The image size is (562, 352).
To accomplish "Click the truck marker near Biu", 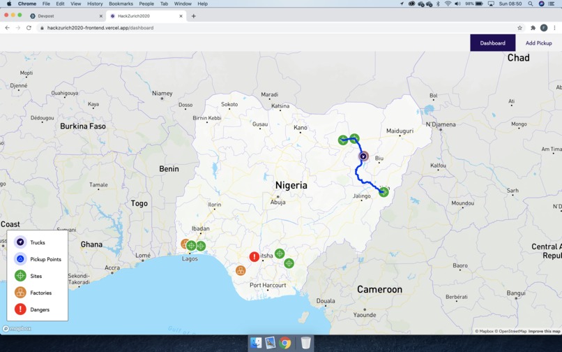I will click(x=363, y=156).
